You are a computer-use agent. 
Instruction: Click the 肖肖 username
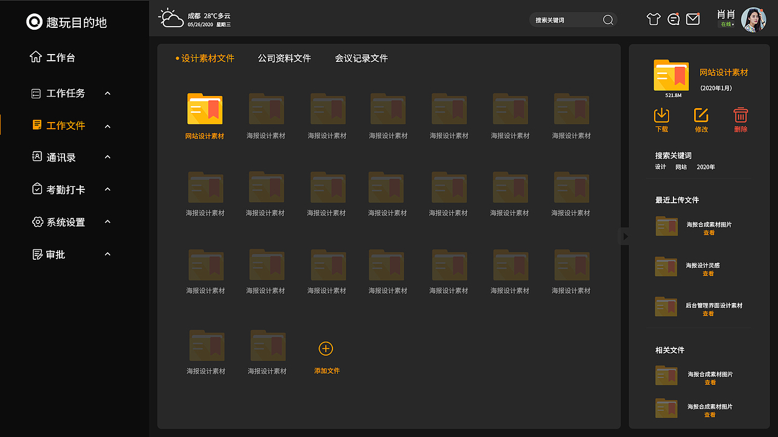(726, 15)
